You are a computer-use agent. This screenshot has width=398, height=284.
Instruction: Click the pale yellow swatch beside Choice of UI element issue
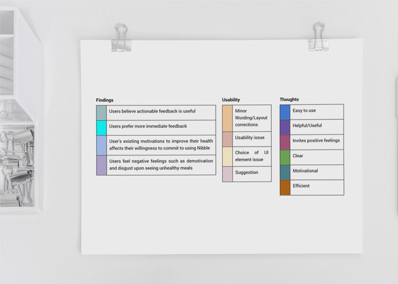pyautogui.click(x=227, y=156)
